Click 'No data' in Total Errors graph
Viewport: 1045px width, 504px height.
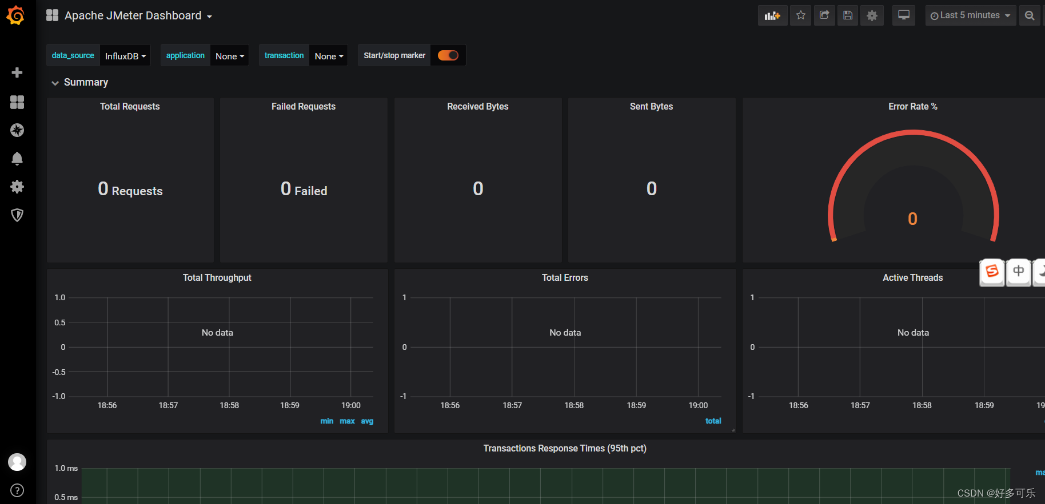[565, 332]
